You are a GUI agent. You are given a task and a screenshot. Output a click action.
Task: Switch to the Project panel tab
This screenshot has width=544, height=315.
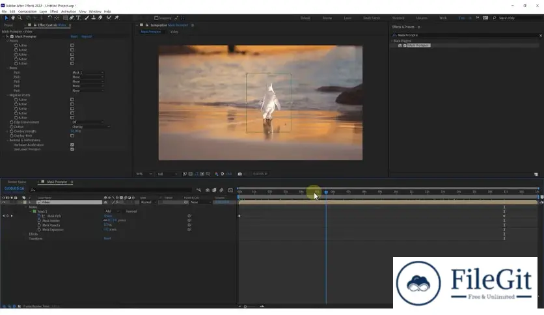[8, 25]
